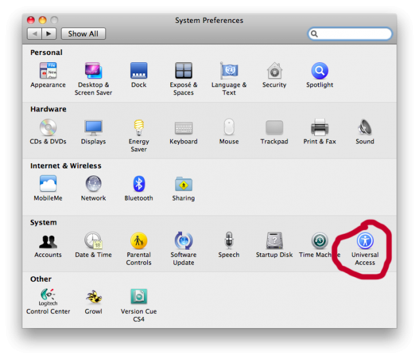
Task: Click the magnifying glass in search field
Action: (314, 33)
